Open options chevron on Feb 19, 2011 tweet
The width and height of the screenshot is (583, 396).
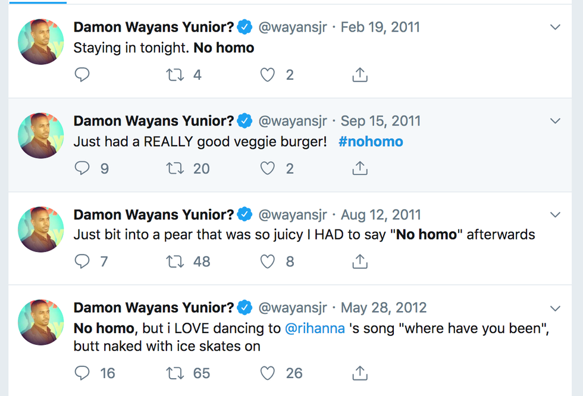coord(555,27)
